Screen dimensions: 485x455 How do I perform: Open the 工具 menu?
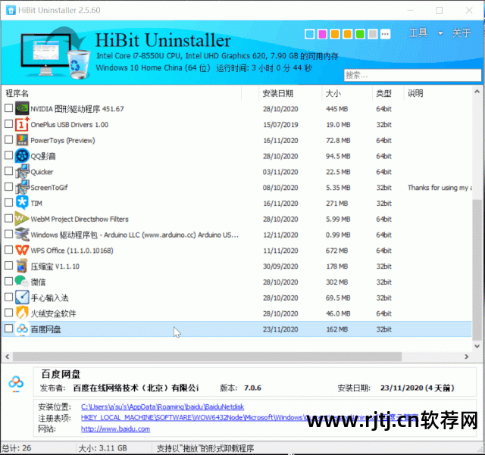[418, 33]
